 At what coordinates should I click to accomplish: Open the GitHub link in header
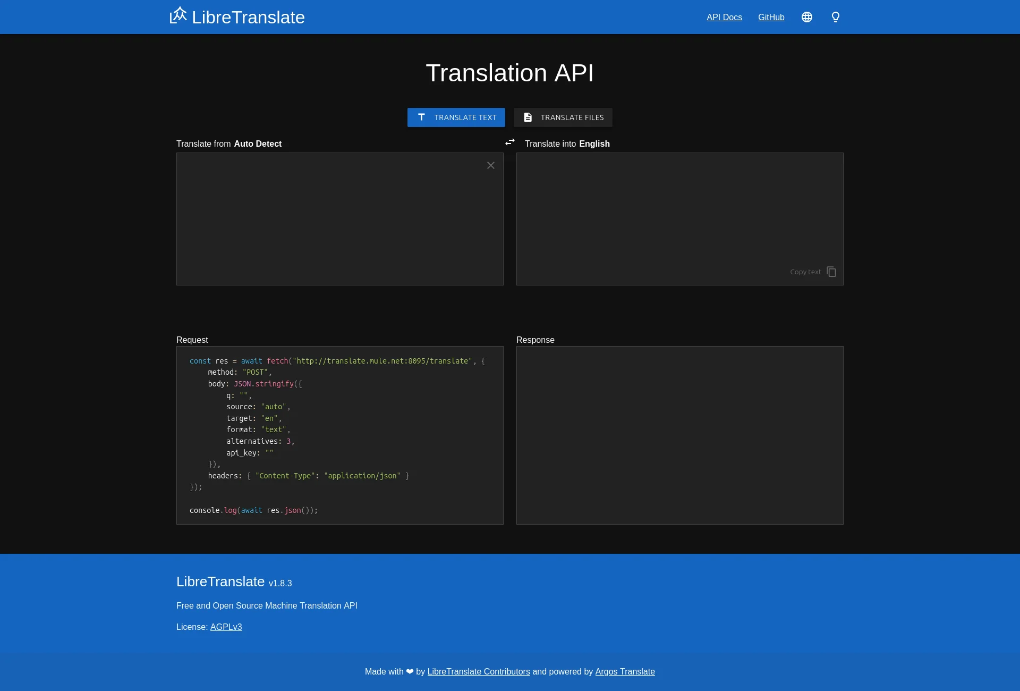pyautogui.click(x=771, y=17)
